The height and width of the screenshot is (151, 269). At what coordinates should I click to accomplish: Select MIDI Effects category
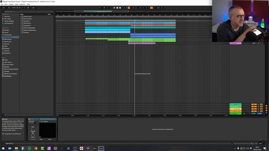coord(8,39)
